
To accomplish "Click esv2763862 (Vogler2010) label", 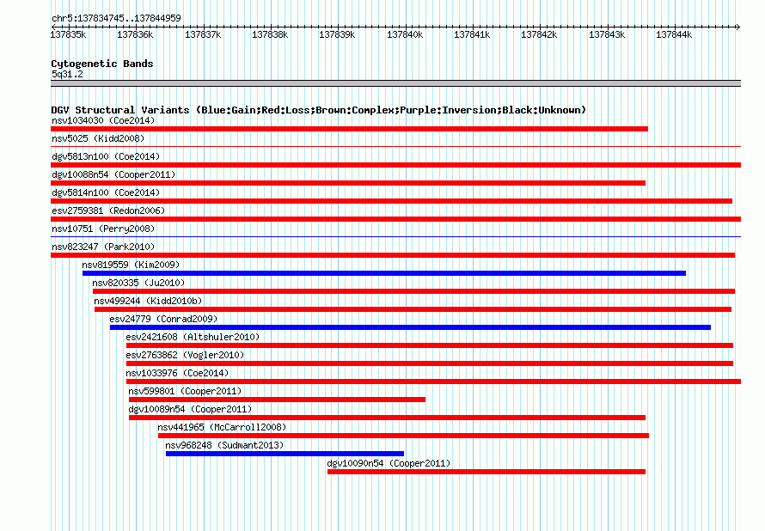I will pos(185,355).
